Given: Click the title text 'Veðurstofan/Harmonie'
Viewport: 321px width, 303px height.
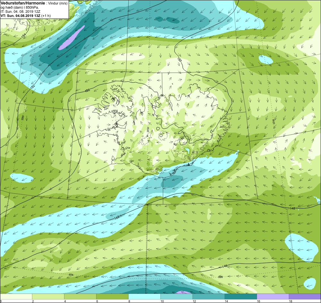Looking at the screenshot, I should coord(23,3).
